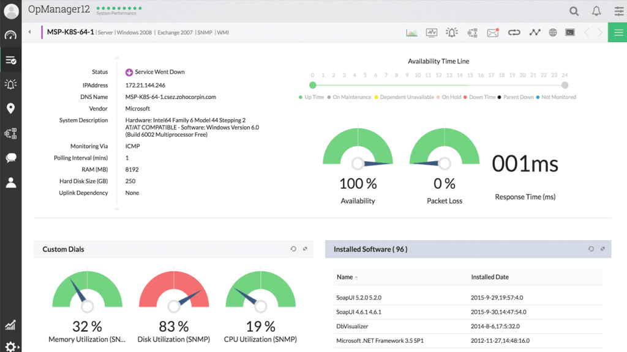Open the green hamburger menu top right

coord(617,32)
